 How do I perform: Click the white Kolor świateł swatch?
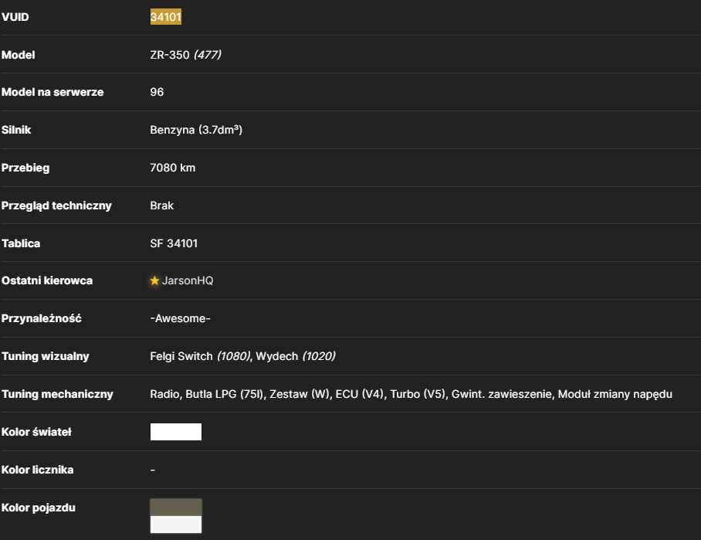click(176, 432)
